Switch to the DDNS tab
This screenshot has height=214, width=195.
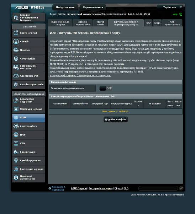click(x=157, y=23)
